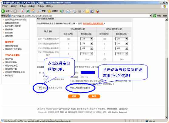The height and width of the screenshot is (123, 169).
Task: Open additional contract ratio dropdown for account 0003
Action: [127, 48]
